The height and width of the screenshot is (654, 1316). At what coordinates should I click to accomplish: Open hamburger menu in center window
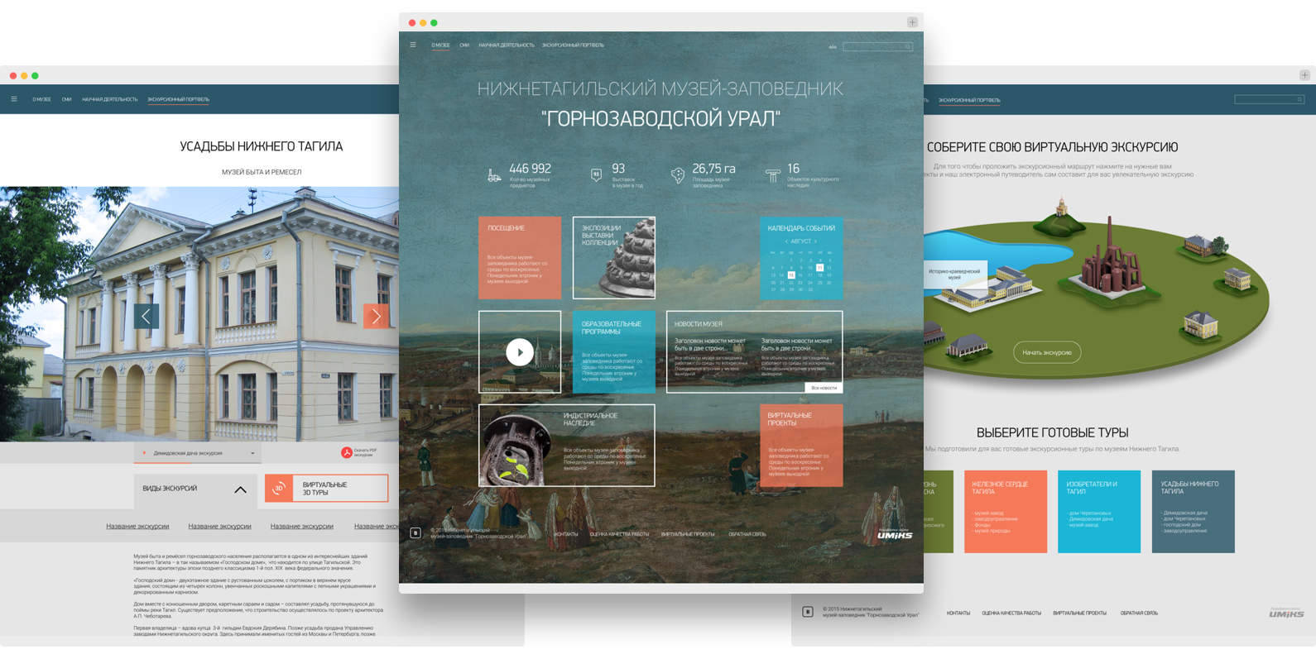point(413,45)
